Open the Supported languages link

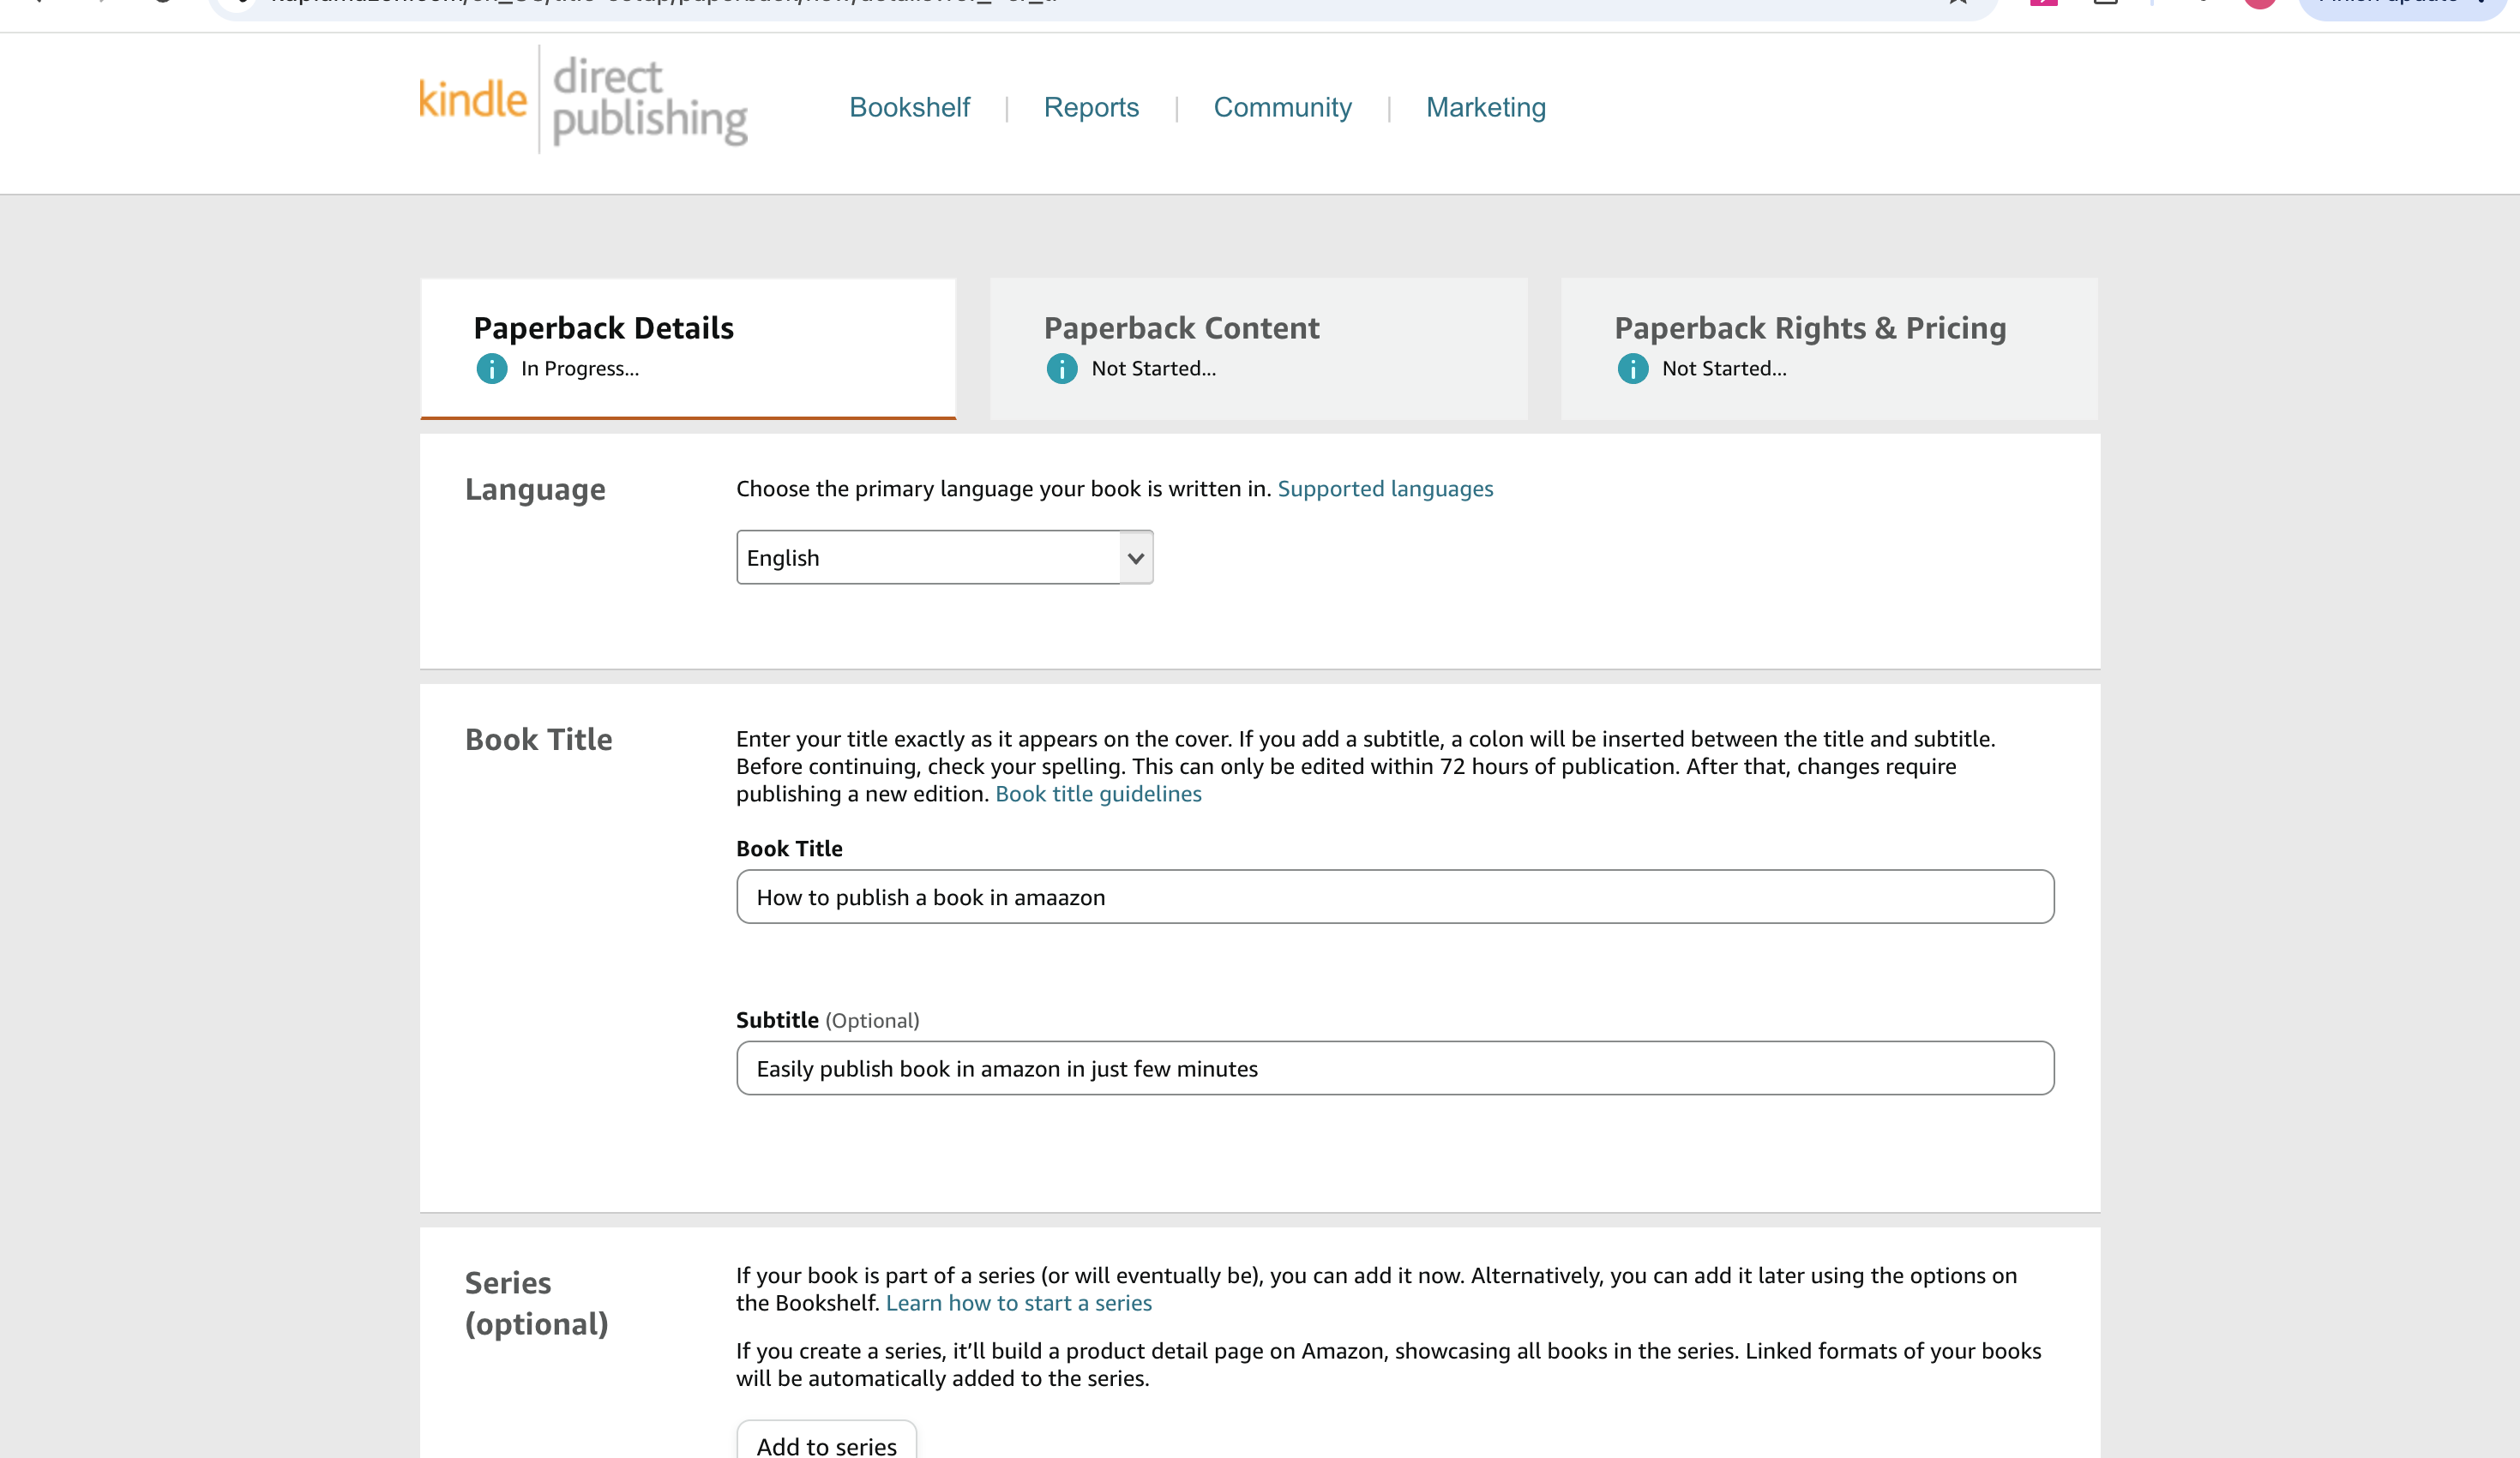coord(1385,488)
